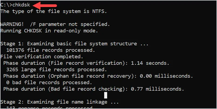Click the 0.77 milliseconds value

(157, 89)
